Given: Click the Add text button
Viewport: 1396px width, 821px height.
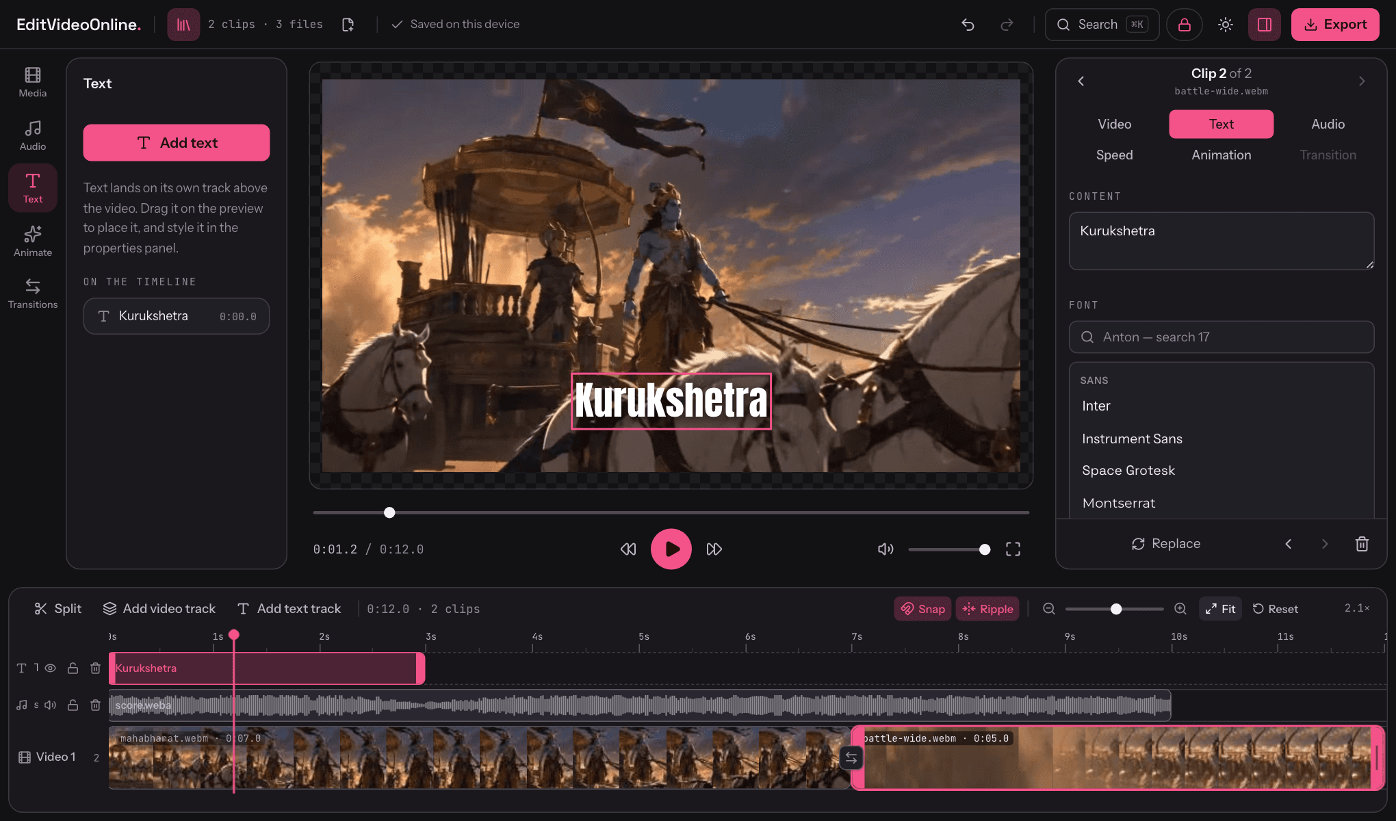Looking at the screenshot, I should pos(177,142).
